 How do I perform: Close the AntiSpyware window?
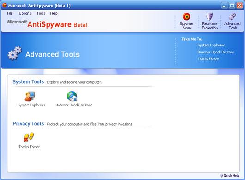(x=239, y=6)
